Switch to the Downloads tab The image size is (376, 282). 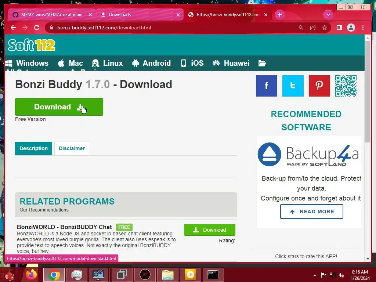140,15
